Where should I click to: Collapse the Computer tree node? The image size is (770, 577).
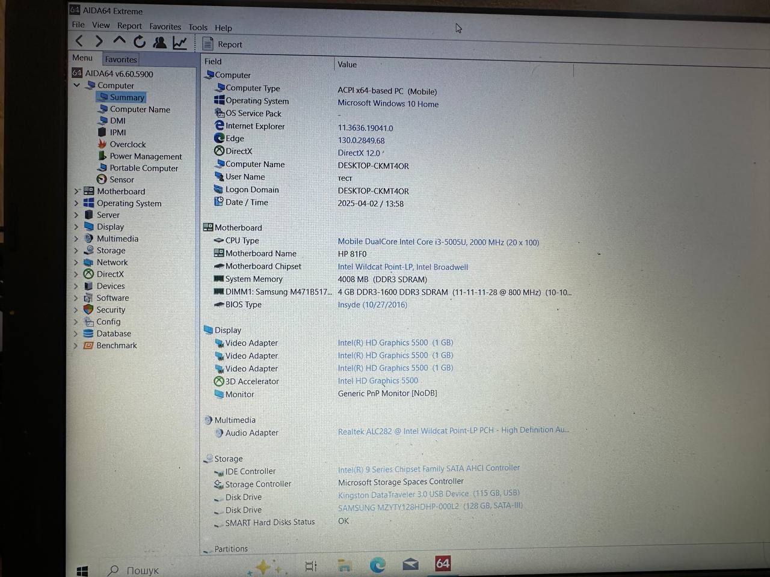point(77,85)
